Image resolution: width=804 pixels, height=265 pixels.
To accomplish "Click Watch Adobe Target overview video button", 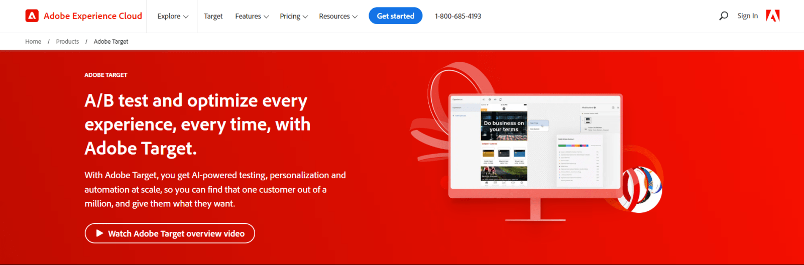I will click(170, 233).
